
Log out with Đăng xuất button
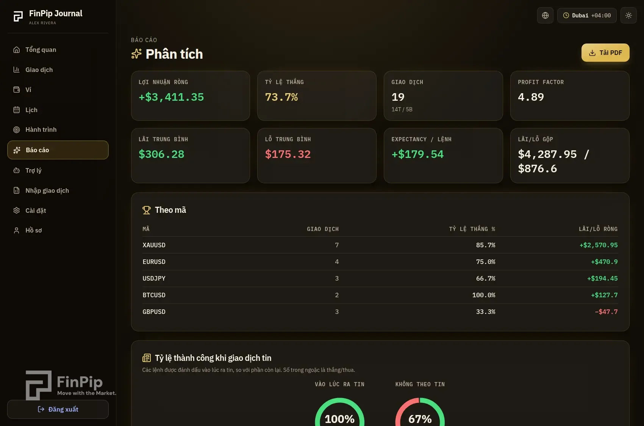58,409
